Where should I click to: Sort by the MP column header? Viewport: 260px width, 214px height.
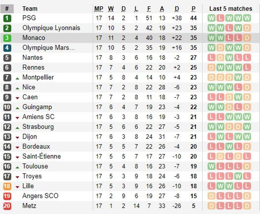pyautogui.click(x=99, y=9)
